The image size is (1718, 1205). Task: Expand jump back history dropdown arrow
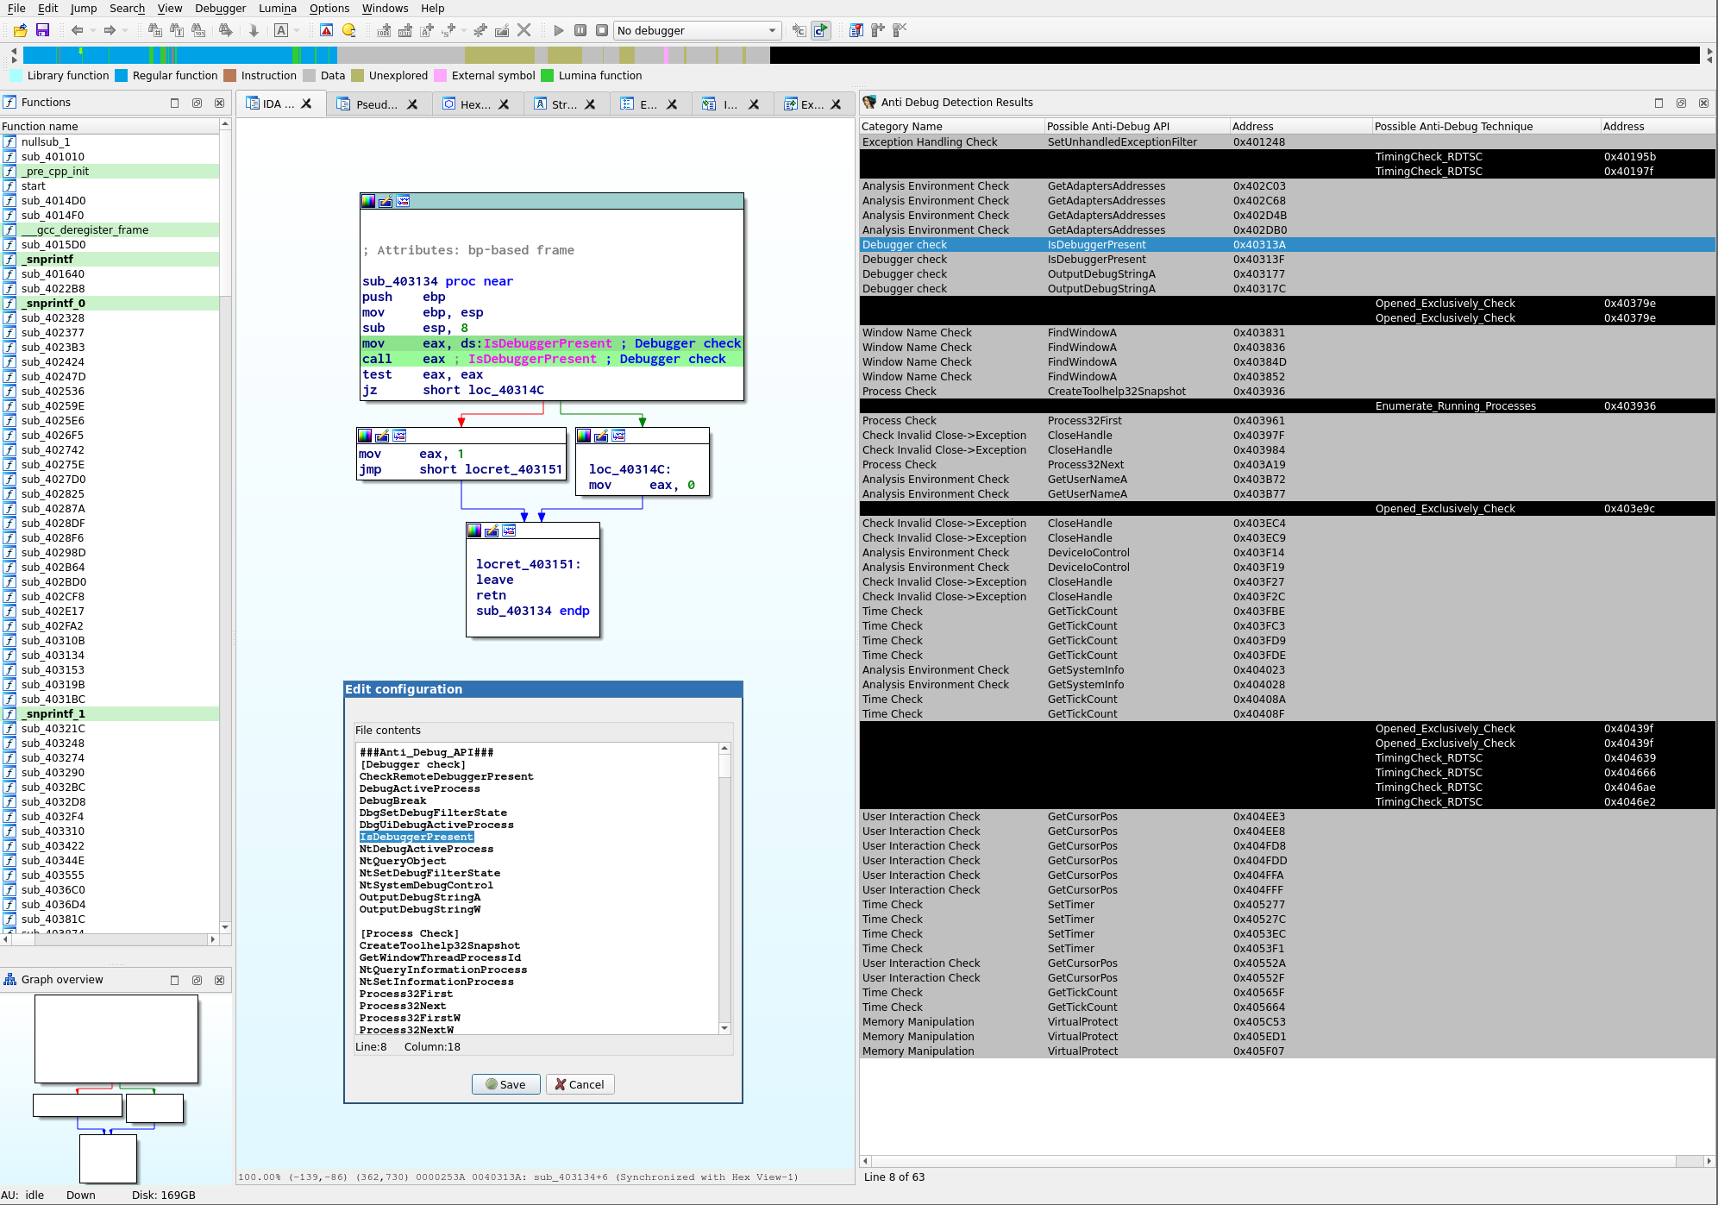(x=92, y=30)
